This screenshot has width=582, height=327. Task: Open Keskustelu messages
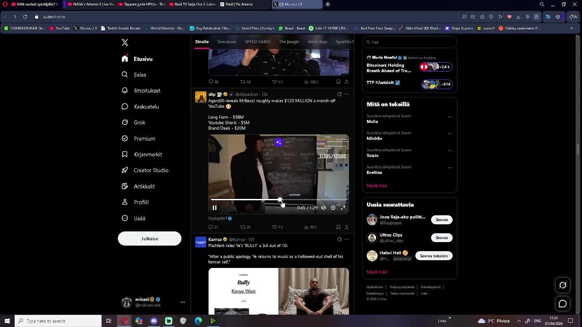(x=140, y=107)
